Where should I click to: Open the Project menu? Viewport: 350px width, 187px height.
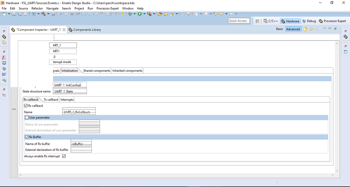(79, 8)
